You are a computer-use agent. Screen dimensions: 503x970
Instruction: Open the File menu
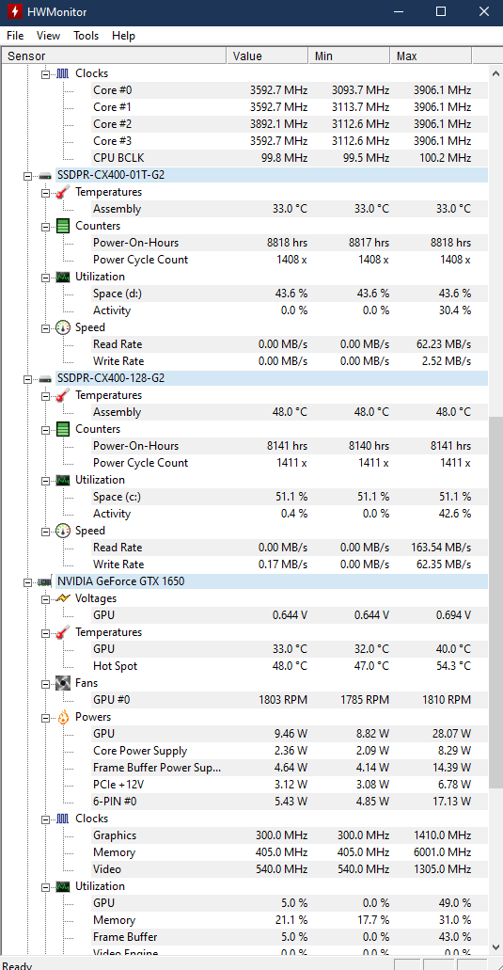(x=15, y=35)
